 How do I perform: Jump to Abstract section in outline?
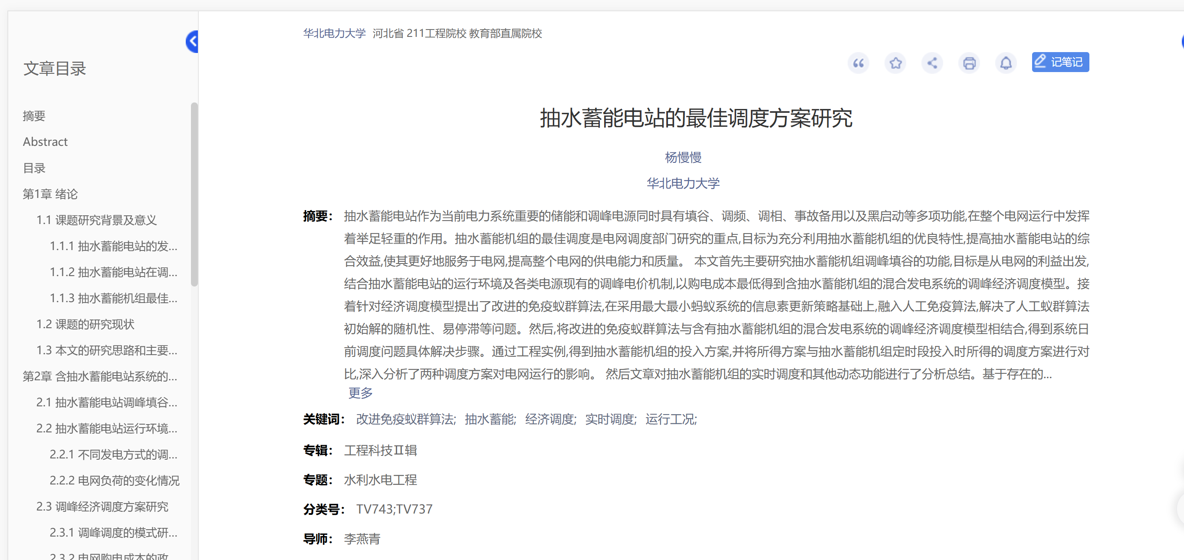pyautogui.click(x=45, y=142)
